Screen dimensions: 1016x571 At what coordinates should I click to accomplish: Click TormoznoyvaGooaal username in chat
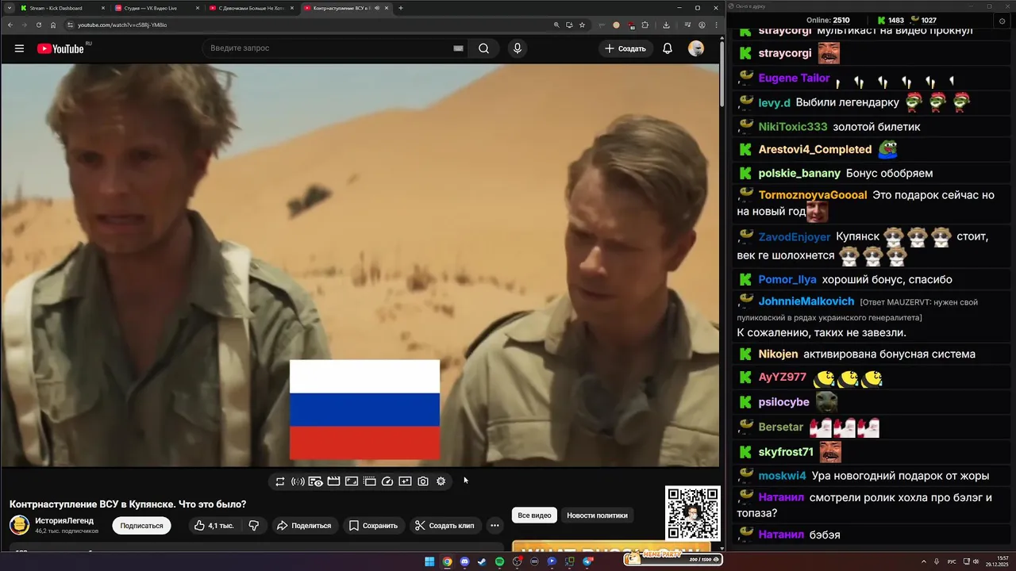coord(813,195)
